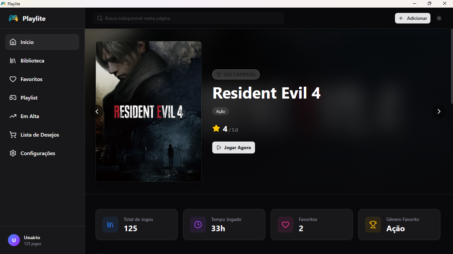Image resolution: width=453 pixels, height=254 pixels.
Task: Show the previous carousel game with left chevron
Action: coord(97,111)
